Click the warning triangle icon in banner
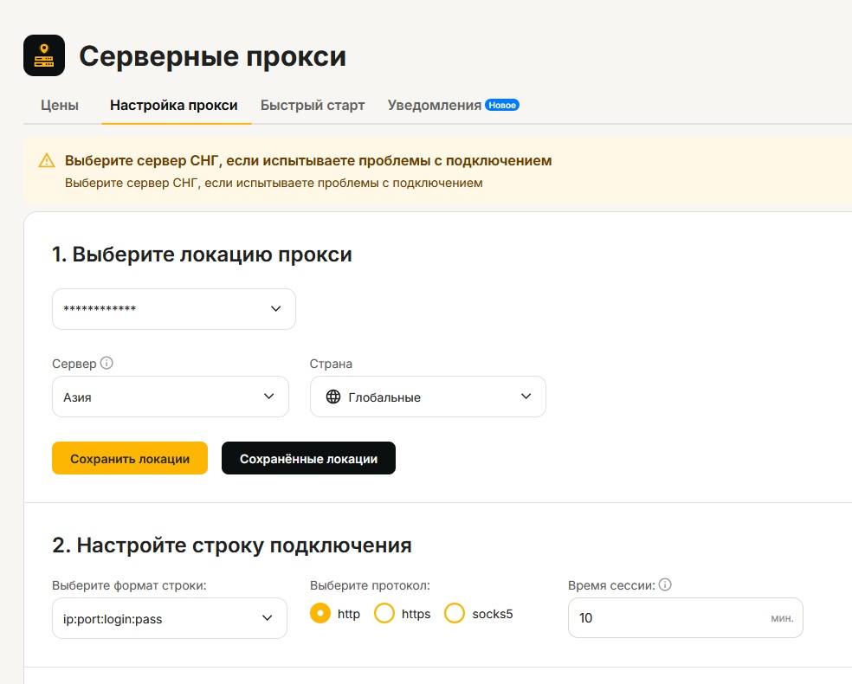Screen dimensions: 852x684 [x=47, y=161]
